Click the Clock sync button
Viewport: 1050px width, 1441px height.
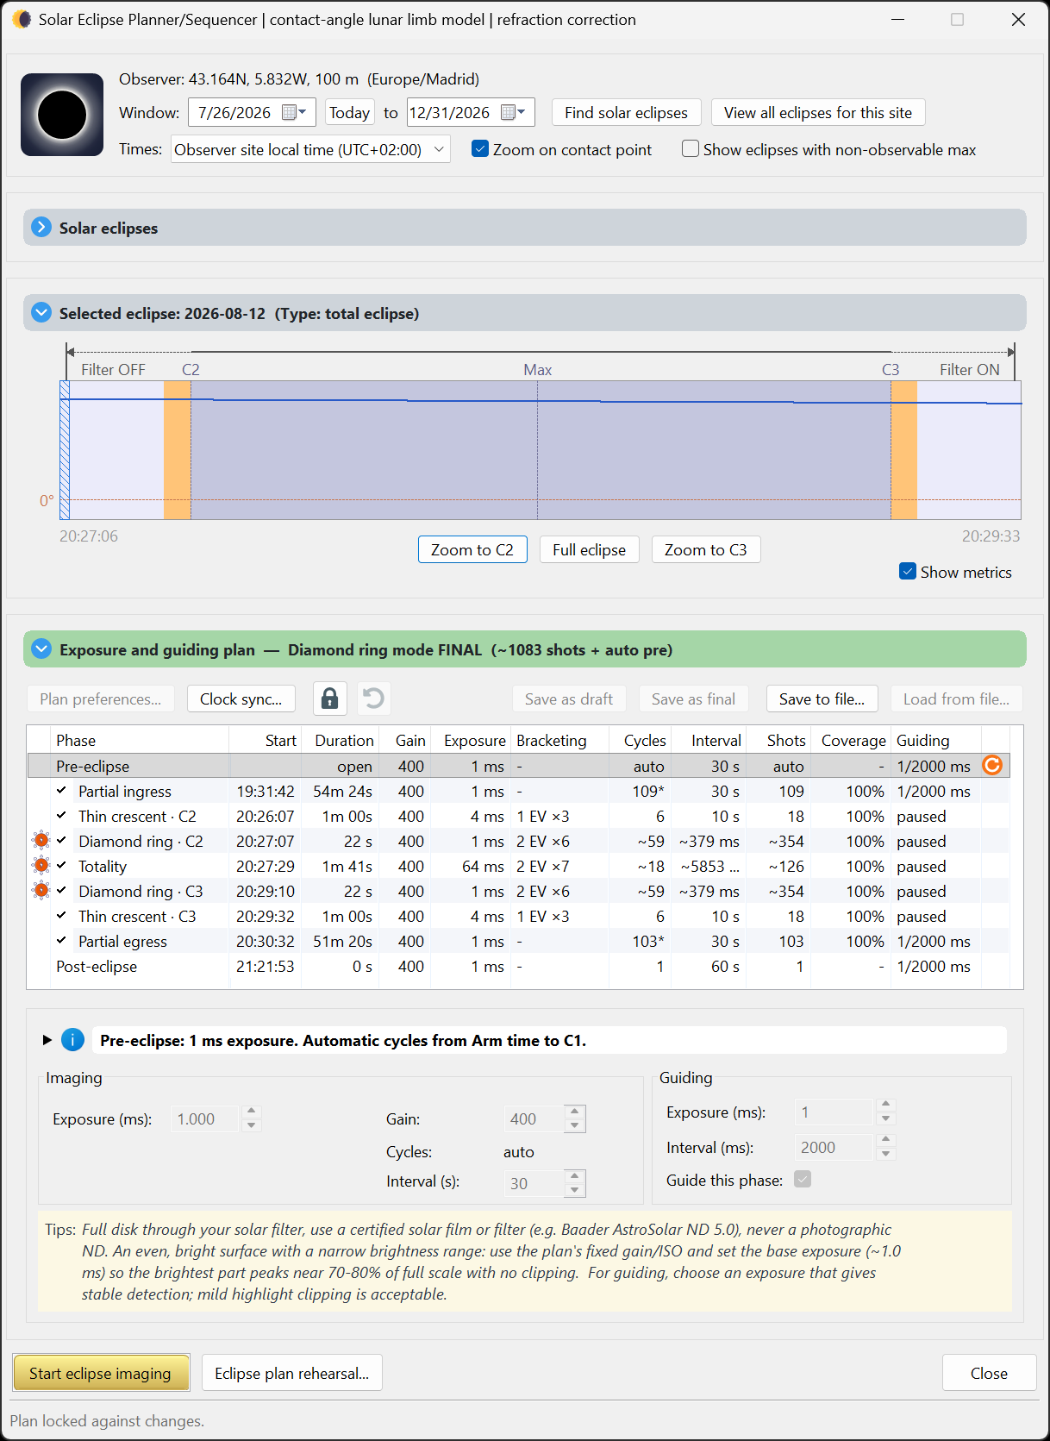241,699
